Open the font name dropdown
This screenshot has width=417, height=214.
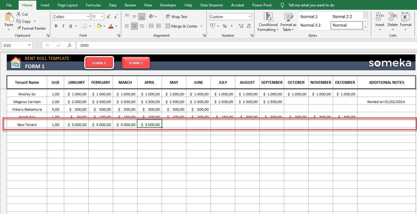pyautogui.click(x=88, y=17)
